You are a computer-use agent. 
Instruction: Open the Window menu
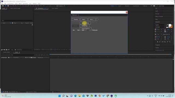tap(35, 4)
